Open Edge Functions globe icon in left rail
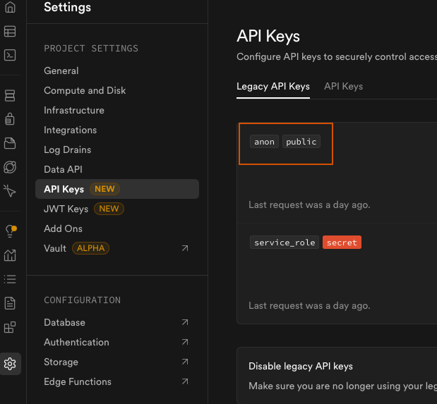The image size is (437, 404). tap(10, 167)
